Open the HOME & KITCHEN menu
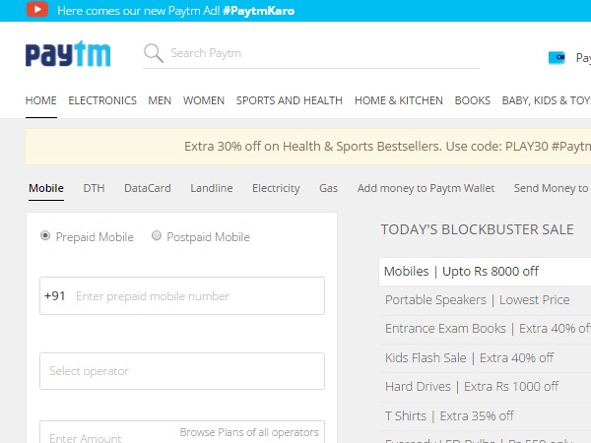The image size is (591, 443). 398,100
